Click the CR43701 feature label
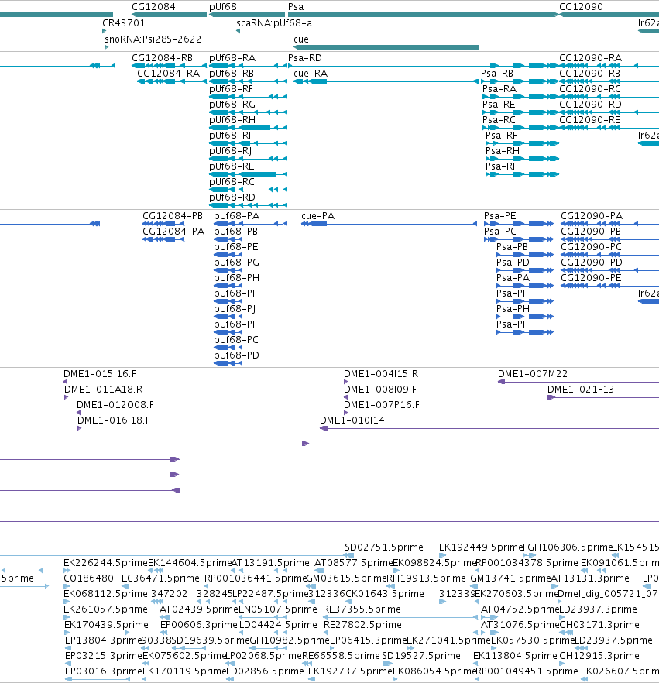The height and width of the screenshot is (683, 659). (124, 23)
